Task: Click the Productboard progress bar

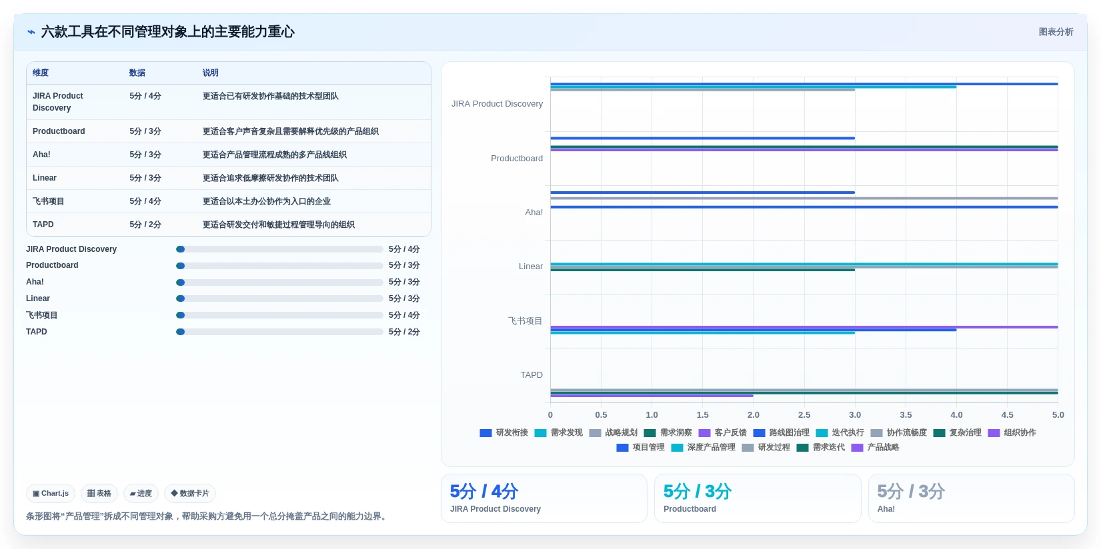Action: (279, 266)
